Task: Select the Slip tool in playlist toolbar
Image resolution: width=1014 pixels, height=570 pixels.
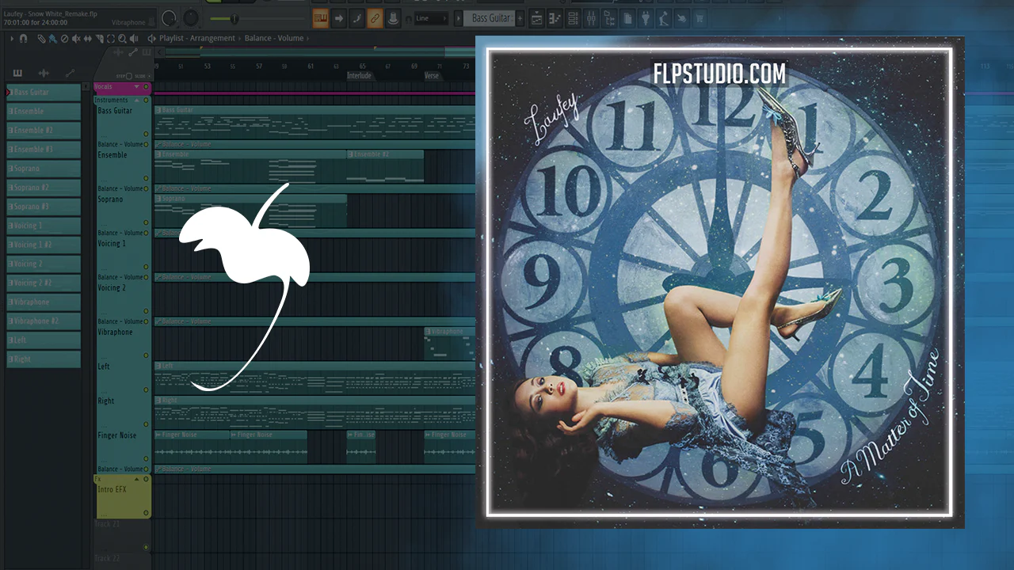Action: coord(88,38)
